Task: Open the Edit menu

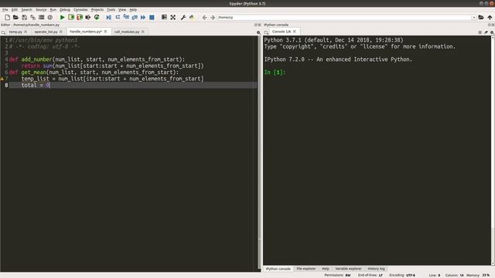Action: point(15,10)
